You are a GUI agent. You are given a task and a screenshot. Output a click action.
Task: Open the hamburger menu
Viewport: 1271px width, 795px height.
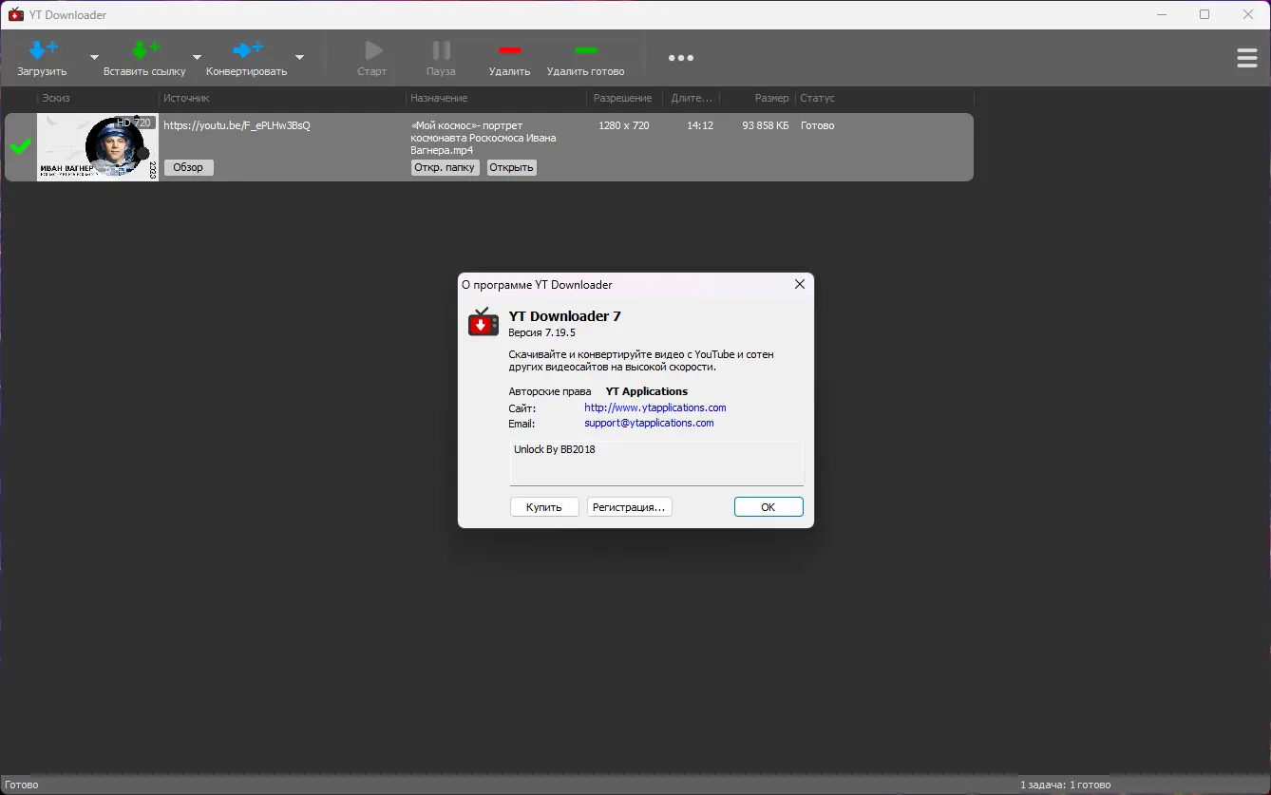[x=1247, y=58]
